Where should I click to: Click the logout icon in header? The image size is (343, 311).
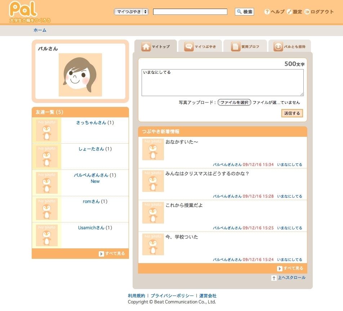(x=307, y=12)
